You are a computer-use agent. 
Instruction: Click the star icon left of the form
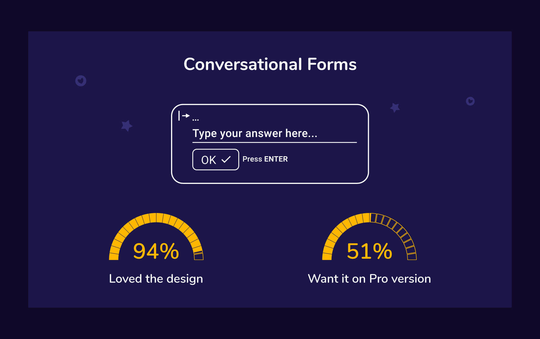pos(126,125)
